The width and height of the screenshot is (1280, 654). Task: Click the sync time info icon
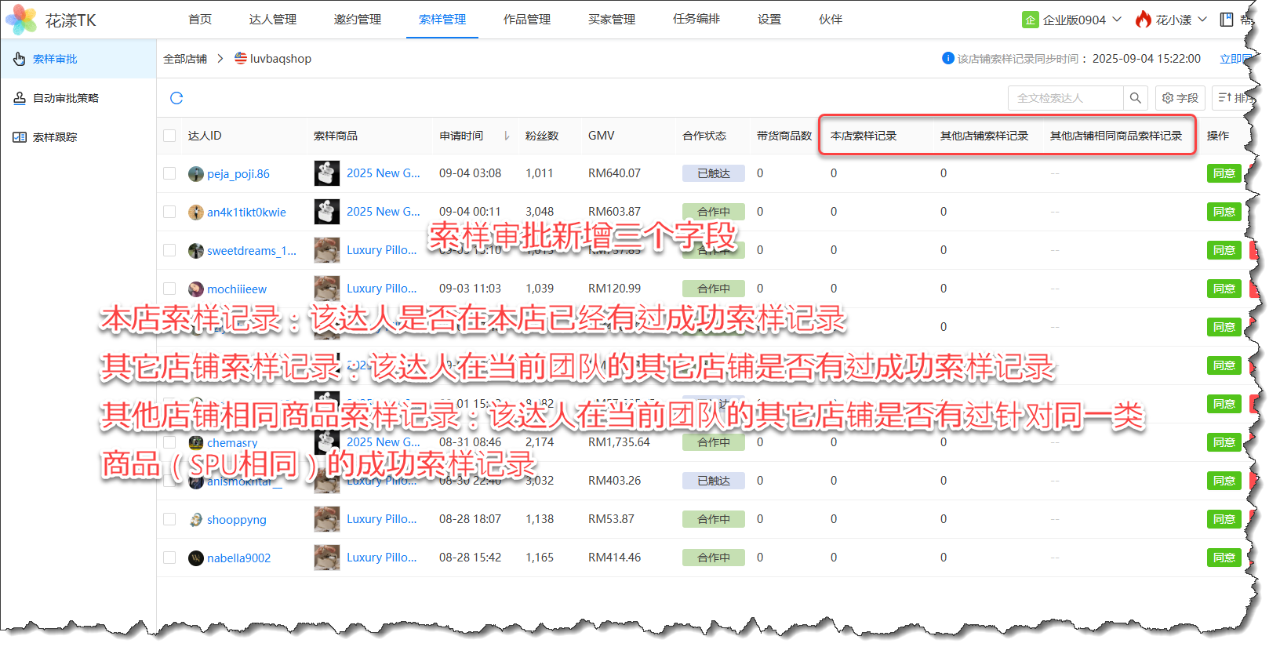click(x=947, y=58)
